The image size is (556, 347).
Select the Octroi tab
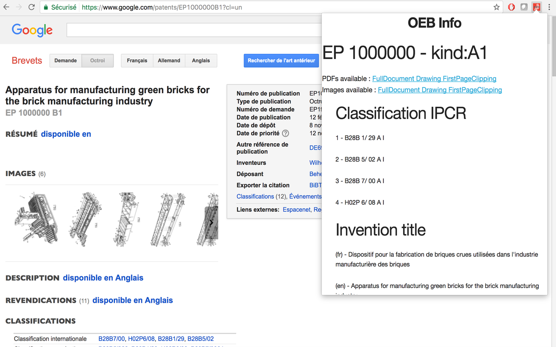(97, 61)
